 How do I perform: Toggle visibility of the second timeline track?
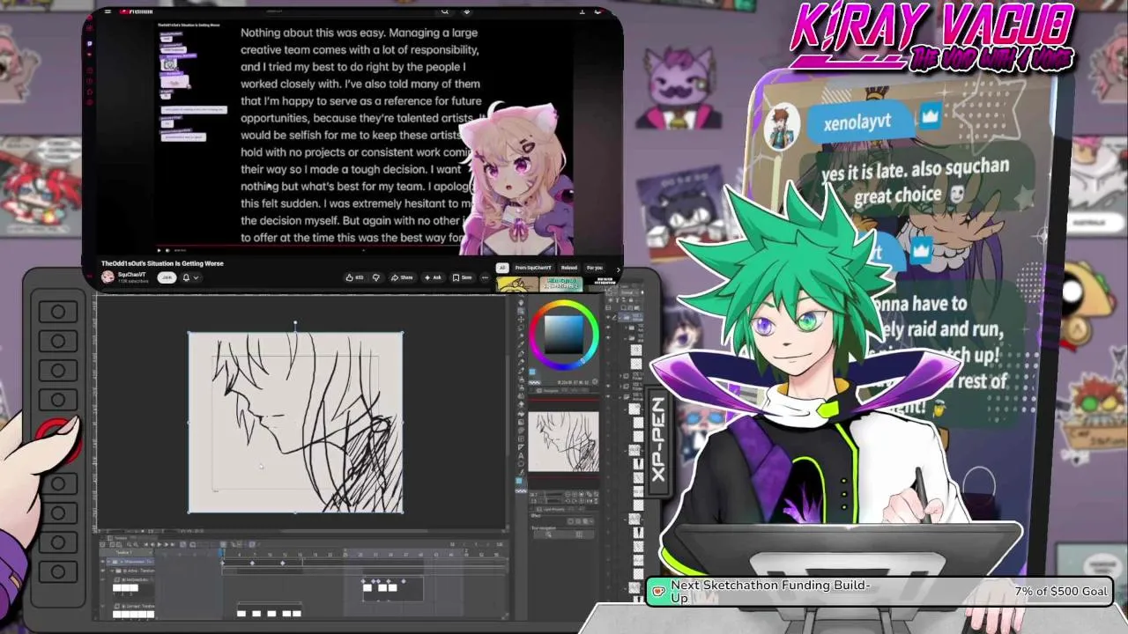tap(102, 571)
